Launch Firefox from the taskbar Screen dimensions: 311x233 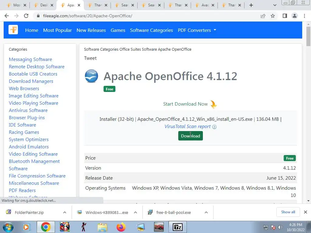pyautogui.click(x=121, y=227)
